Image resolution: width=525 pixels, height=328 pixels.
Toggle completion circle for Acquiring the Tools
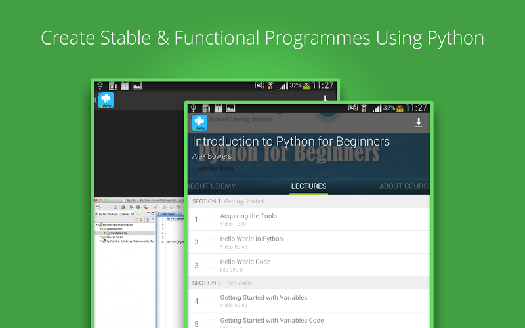[211, 219]
